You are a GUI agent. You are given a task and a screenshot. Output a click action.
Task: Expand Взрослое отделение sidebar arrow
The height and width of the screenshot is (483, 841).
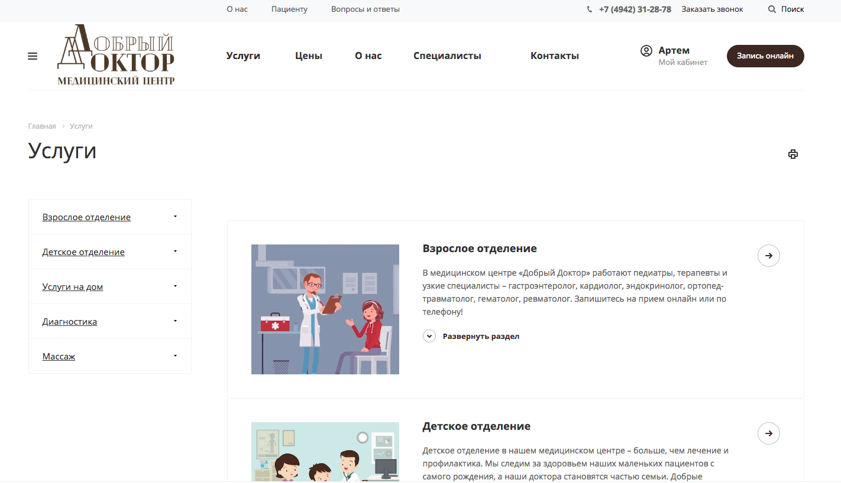[176, 217]
